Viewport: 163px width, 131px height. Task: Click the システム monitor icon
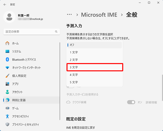(7, 51)
